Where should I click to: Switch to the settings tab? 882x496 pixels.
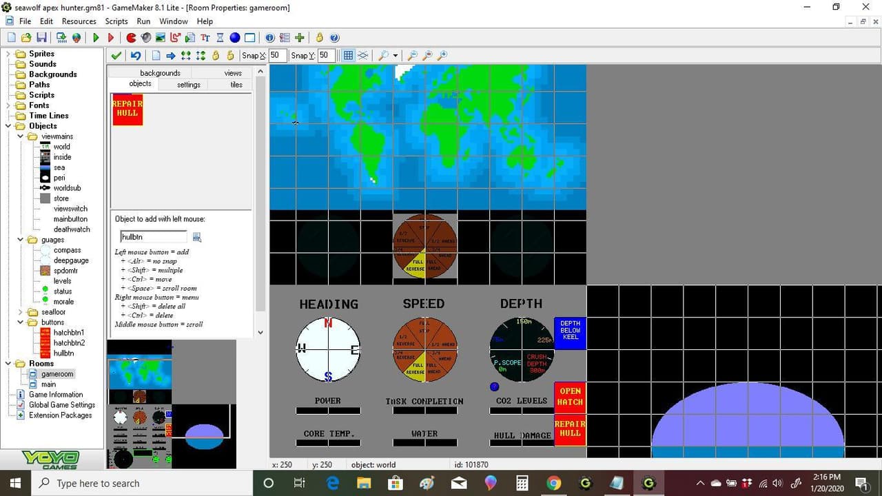tap(189, 84)
